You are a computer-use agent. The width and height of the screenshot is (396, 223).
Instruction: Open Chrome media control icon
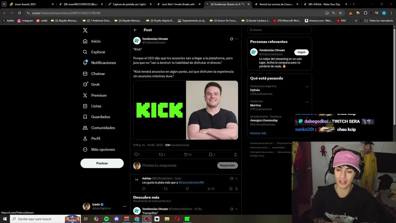[377, 13]
